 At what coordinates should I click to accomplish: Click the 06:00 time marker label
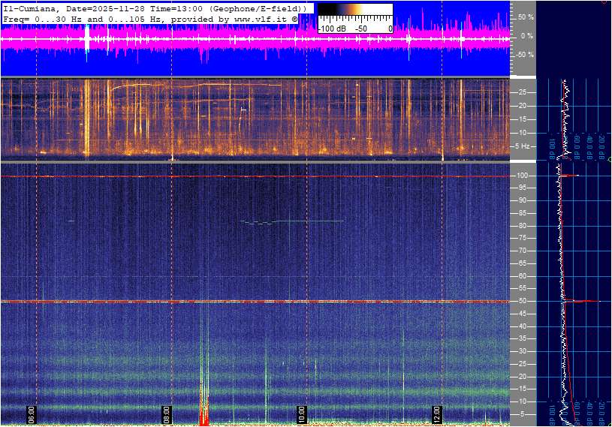coord(32,414)
